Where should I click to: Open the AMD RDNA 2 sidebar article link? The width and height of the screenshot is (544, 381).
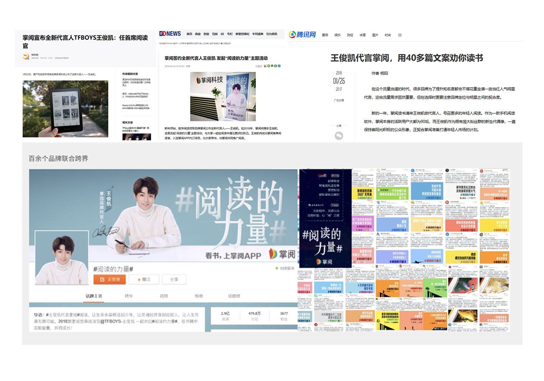click(136, 95)
